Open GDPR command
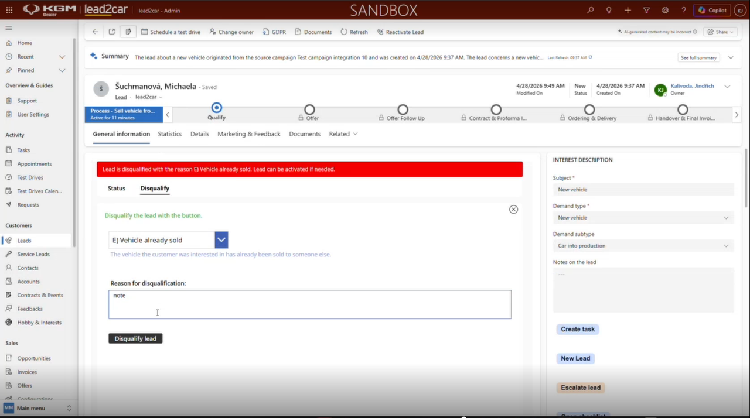 274,32
